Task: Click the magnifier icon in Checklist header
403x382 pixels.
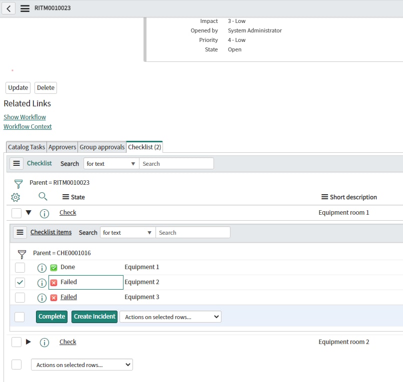Action: (42, 196)
